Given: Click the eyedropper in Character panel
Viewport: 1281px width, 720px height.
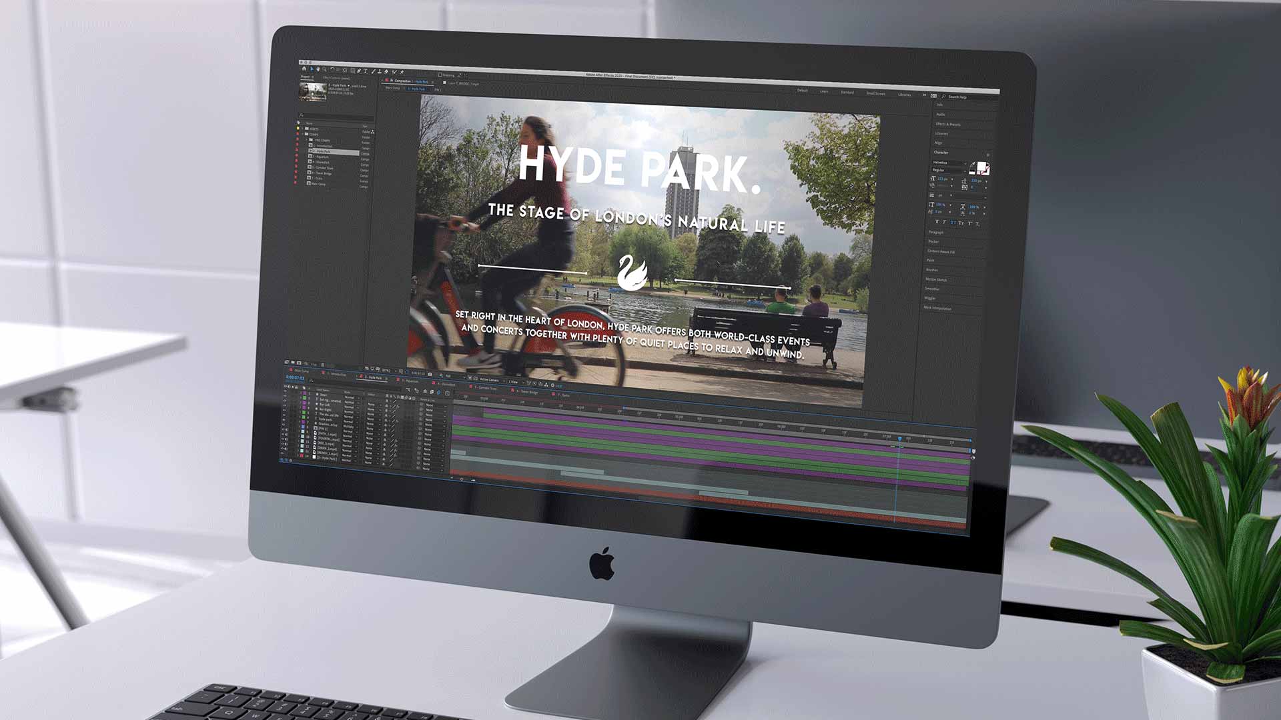Looking at the screenshot, I should click(x=973, y=164).
